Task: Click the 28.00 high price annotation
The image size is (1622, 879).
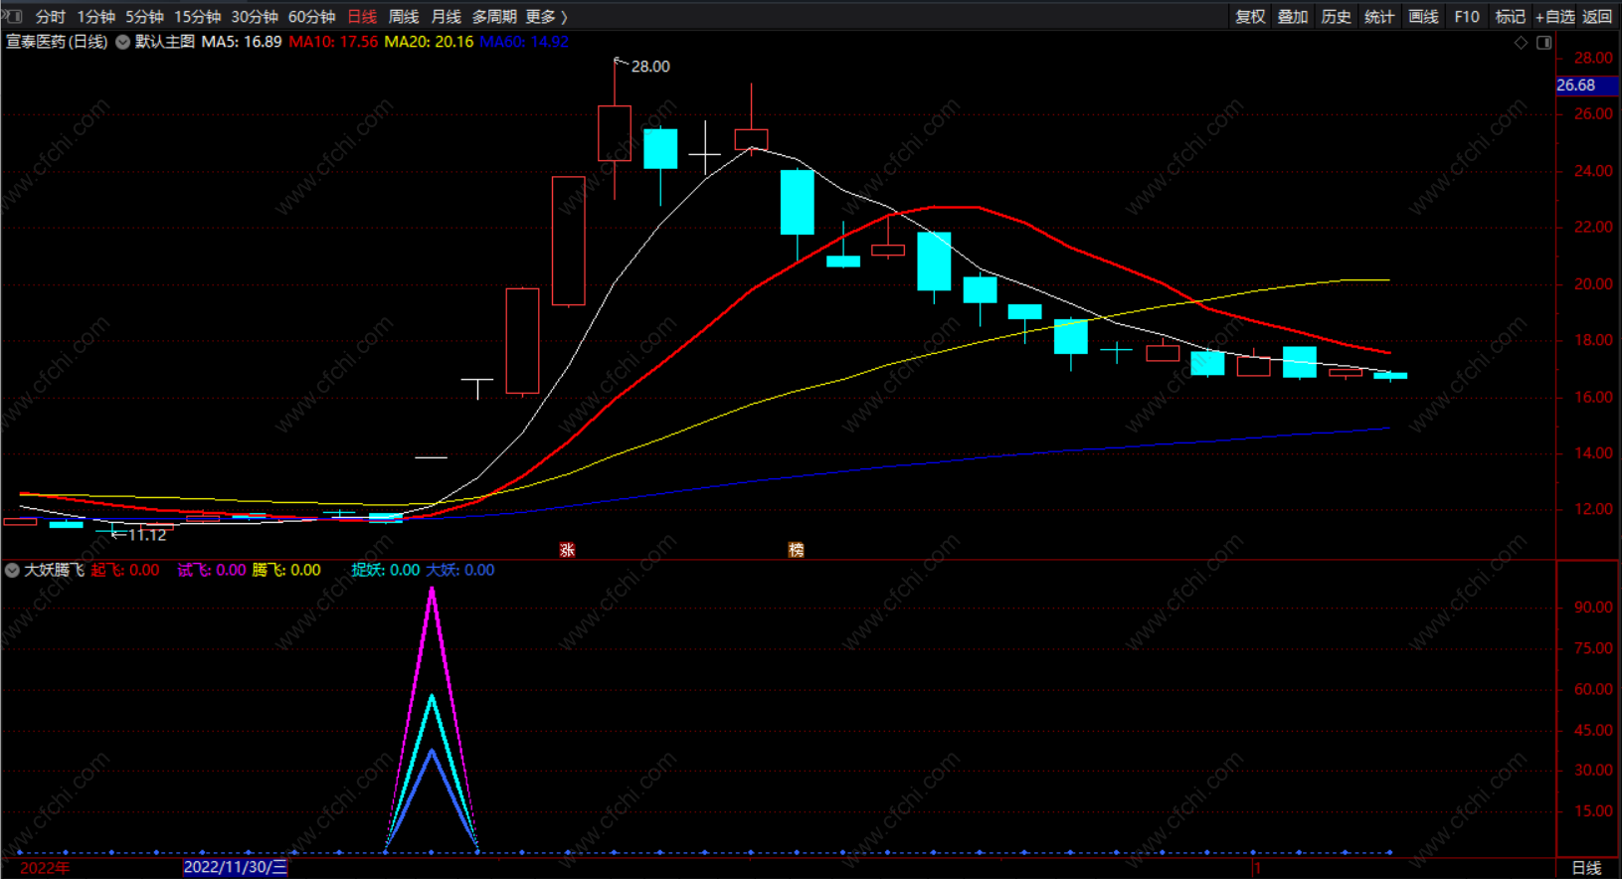Action: (x=650, y=67)
